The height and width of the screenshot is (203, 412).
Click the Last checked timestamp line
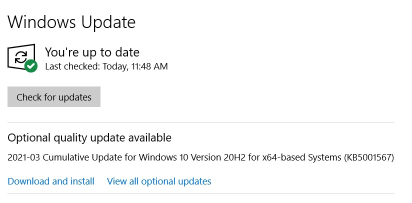point(106,66)
